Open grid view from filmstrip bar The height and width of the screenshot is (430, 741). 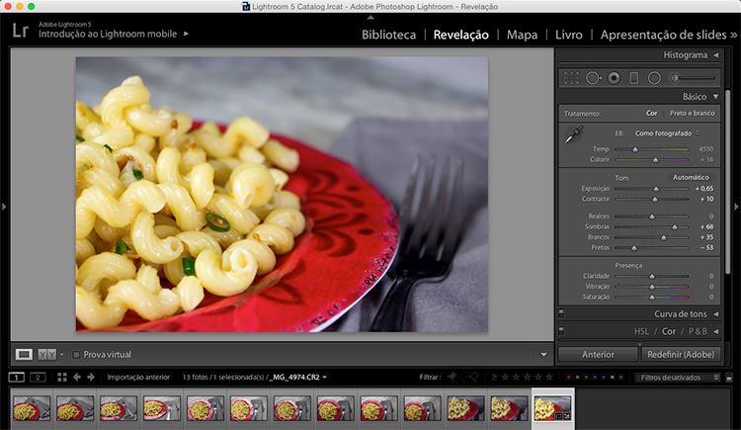point(61,377)
